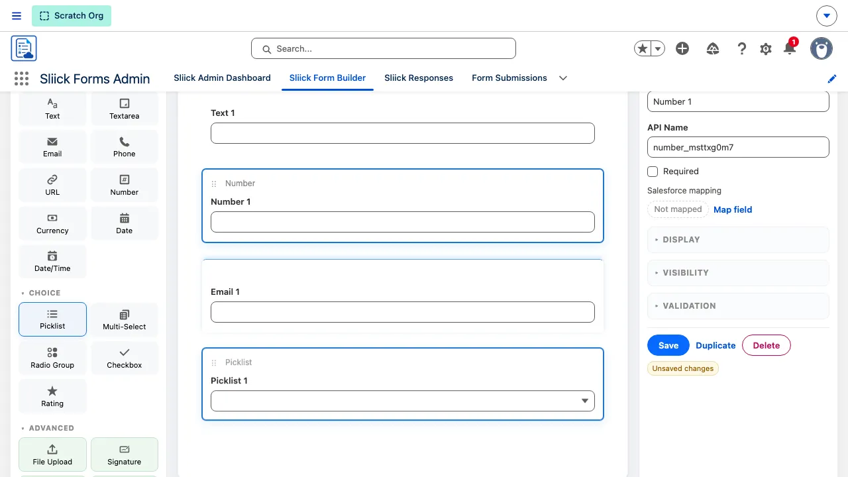Expand the VALIDATION section
The width and height of the screenshot is (848, 477).
click(738, 306)
